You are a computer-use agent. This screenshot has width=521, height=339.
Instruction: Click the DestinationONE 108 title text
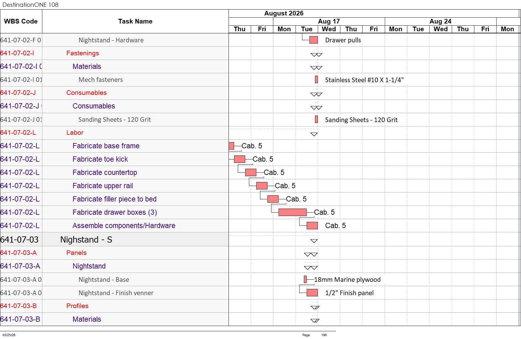tap(30, 5)
